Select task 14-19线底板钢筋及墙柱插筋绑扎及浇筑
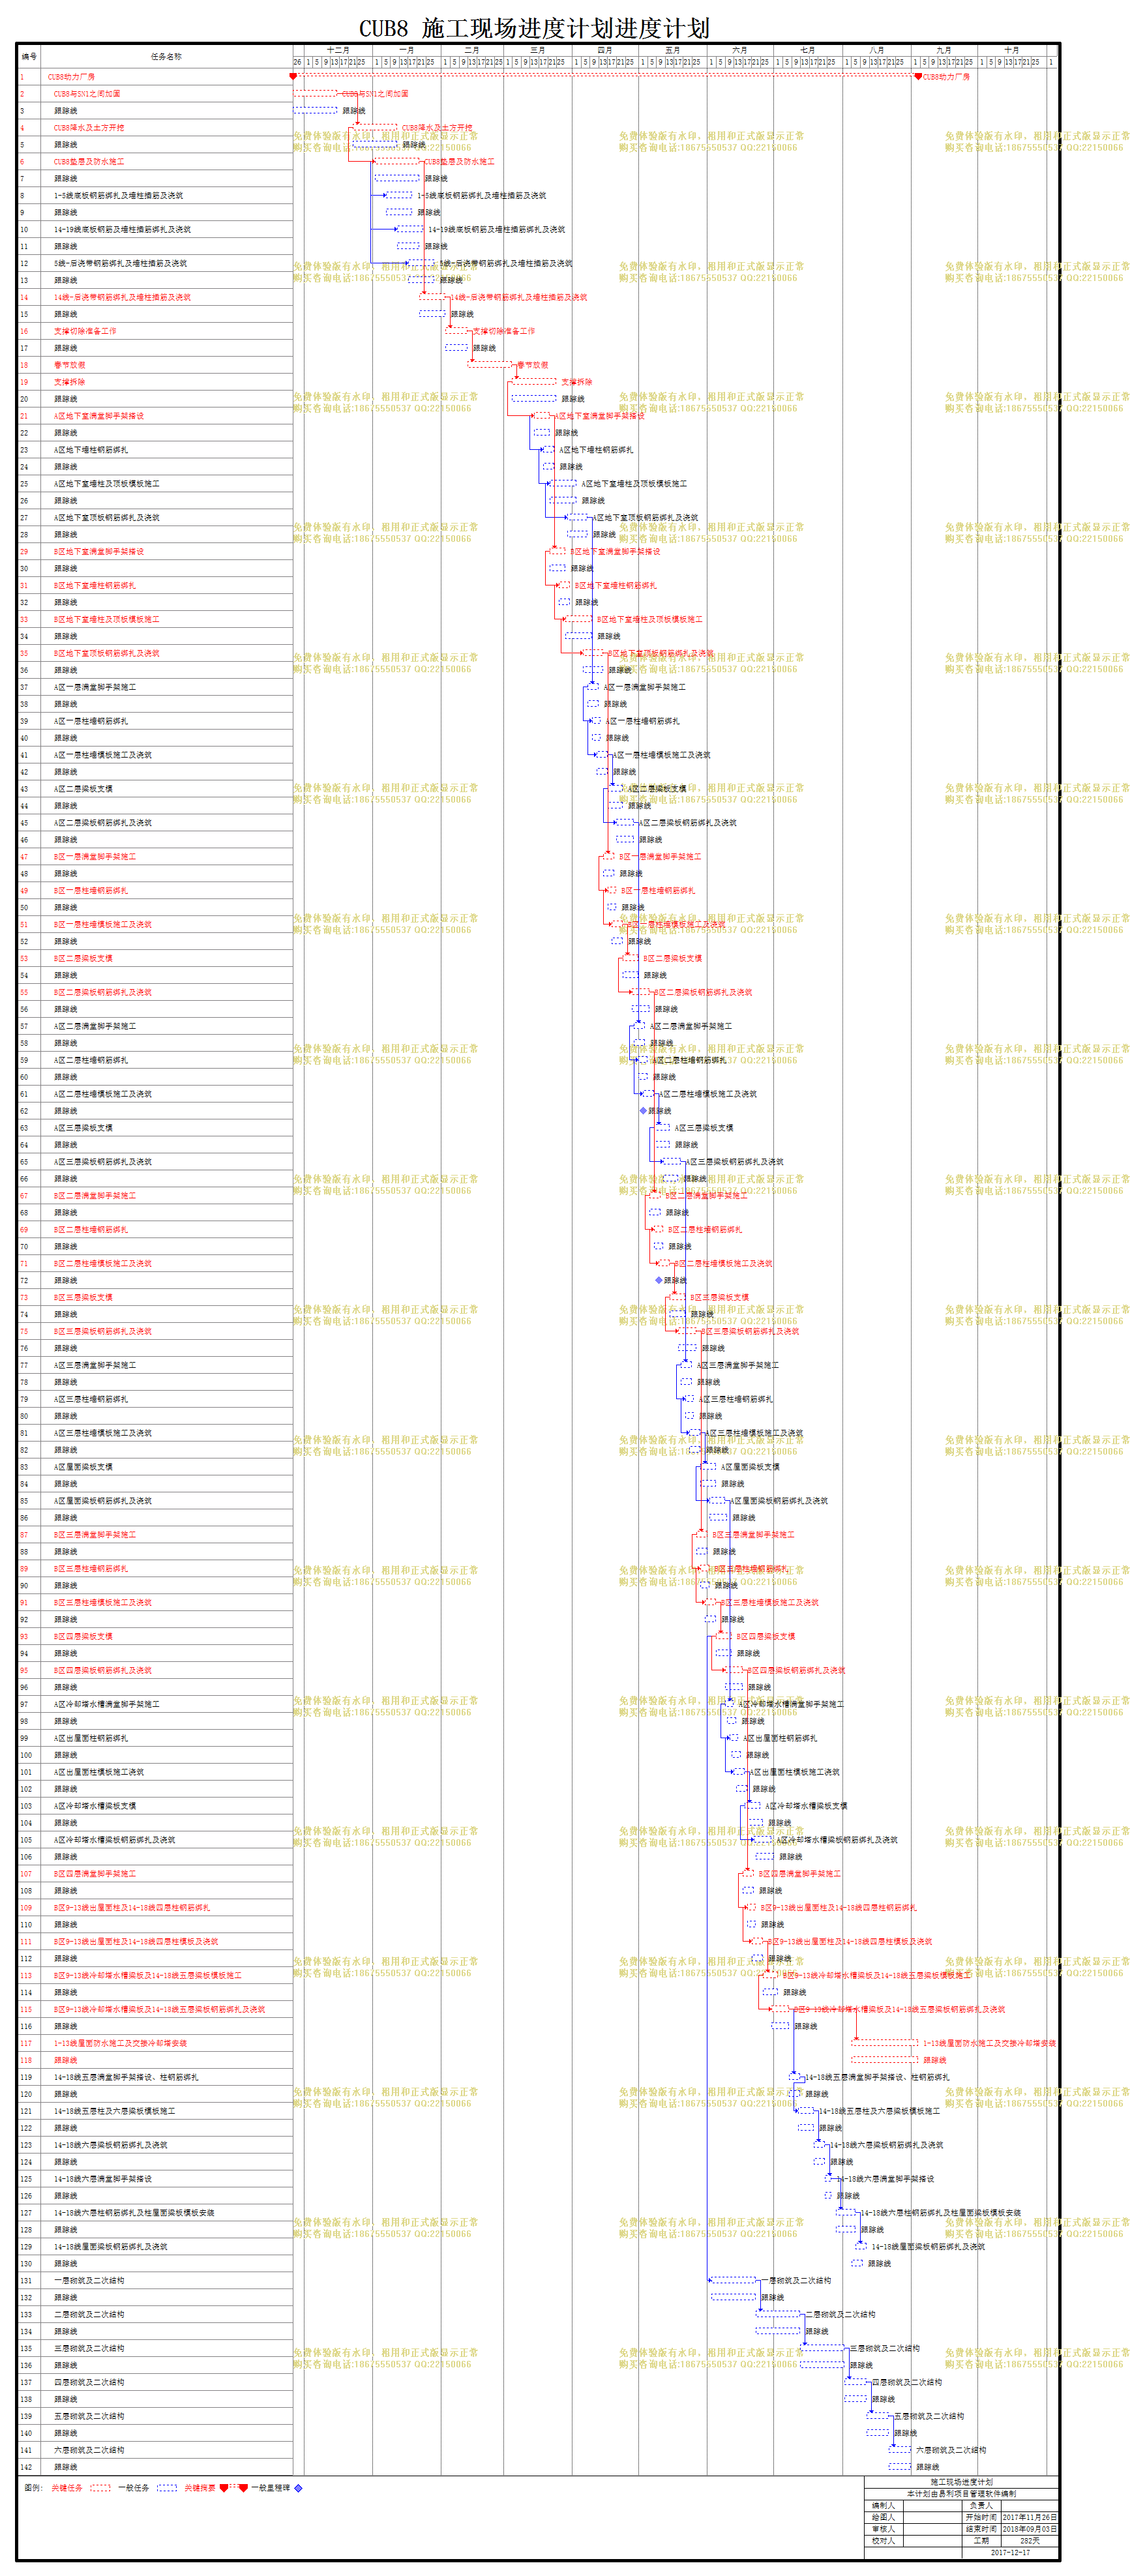This screenshot has height=2576, width=1130. click(x=155, y=229)
